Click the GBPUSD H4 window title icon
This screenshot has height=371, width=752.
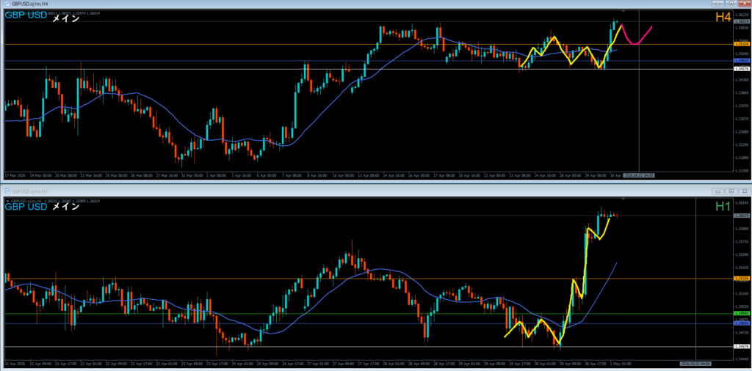click(7, 4)
